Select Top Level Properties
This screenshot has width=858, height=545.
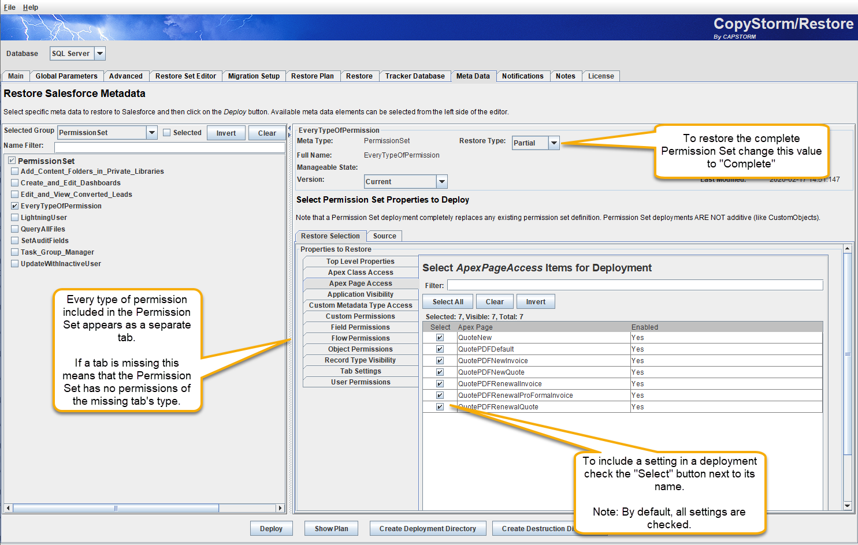click(x=361, y=262)
